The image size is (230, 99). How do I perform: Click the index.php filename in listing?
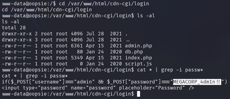tap(138, 58)
